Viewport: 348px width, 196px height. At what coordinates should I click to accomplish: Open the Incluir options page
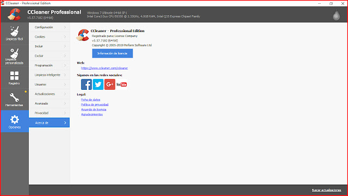pos(49,46)
